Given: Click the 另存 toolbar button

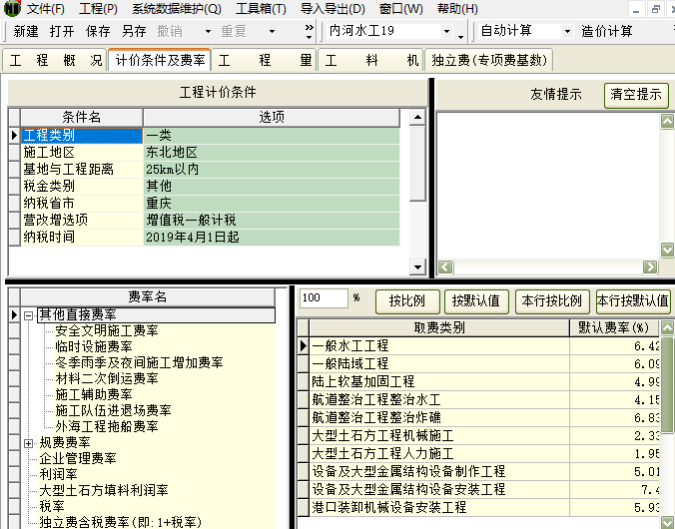Looking at the screenshot, I should (x=134, y=31).
